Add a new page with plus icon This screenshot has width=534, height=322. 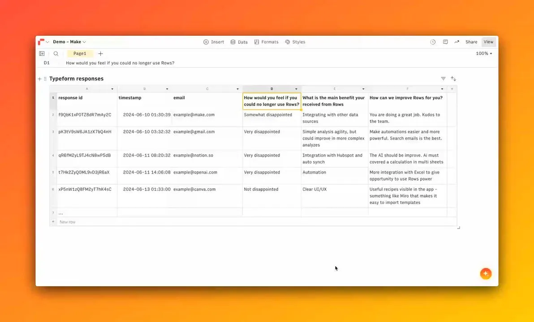(100, 53)
